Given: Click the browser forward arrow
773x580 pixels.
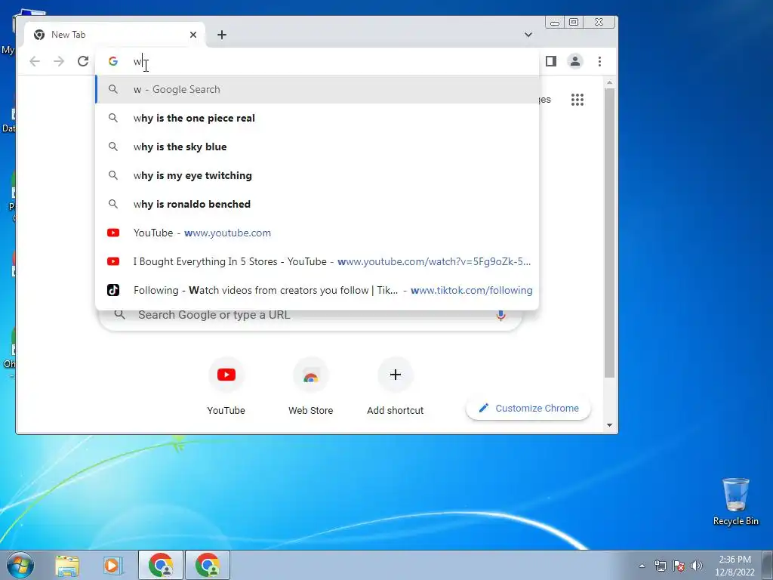Looking at the screenshot, I should pyautogui.click(x=59, y=61).
